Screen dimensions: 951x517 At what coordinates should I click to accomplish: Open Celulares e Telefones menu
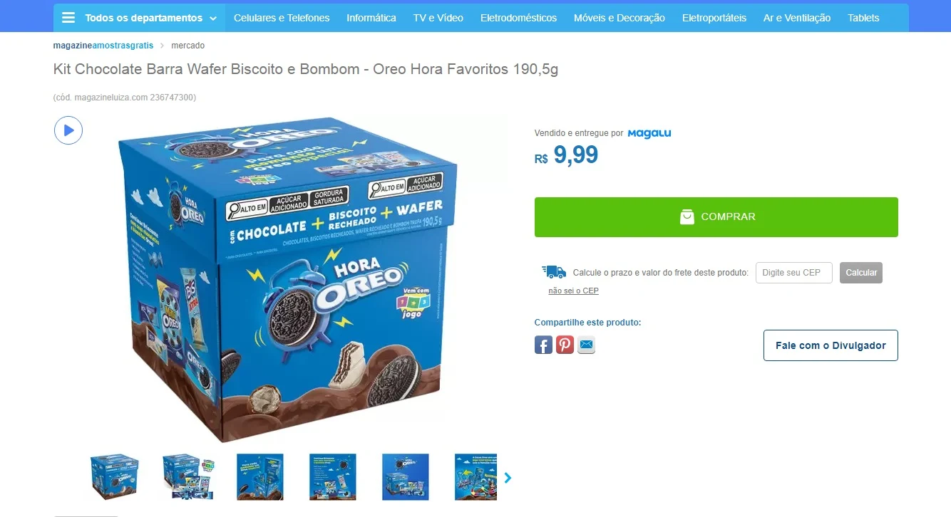click(282, 18)
